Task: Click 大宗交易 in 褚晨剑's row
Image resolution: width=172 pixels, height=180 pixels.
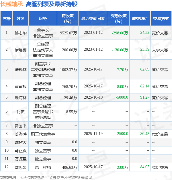Action: click(x=160, y=50)
